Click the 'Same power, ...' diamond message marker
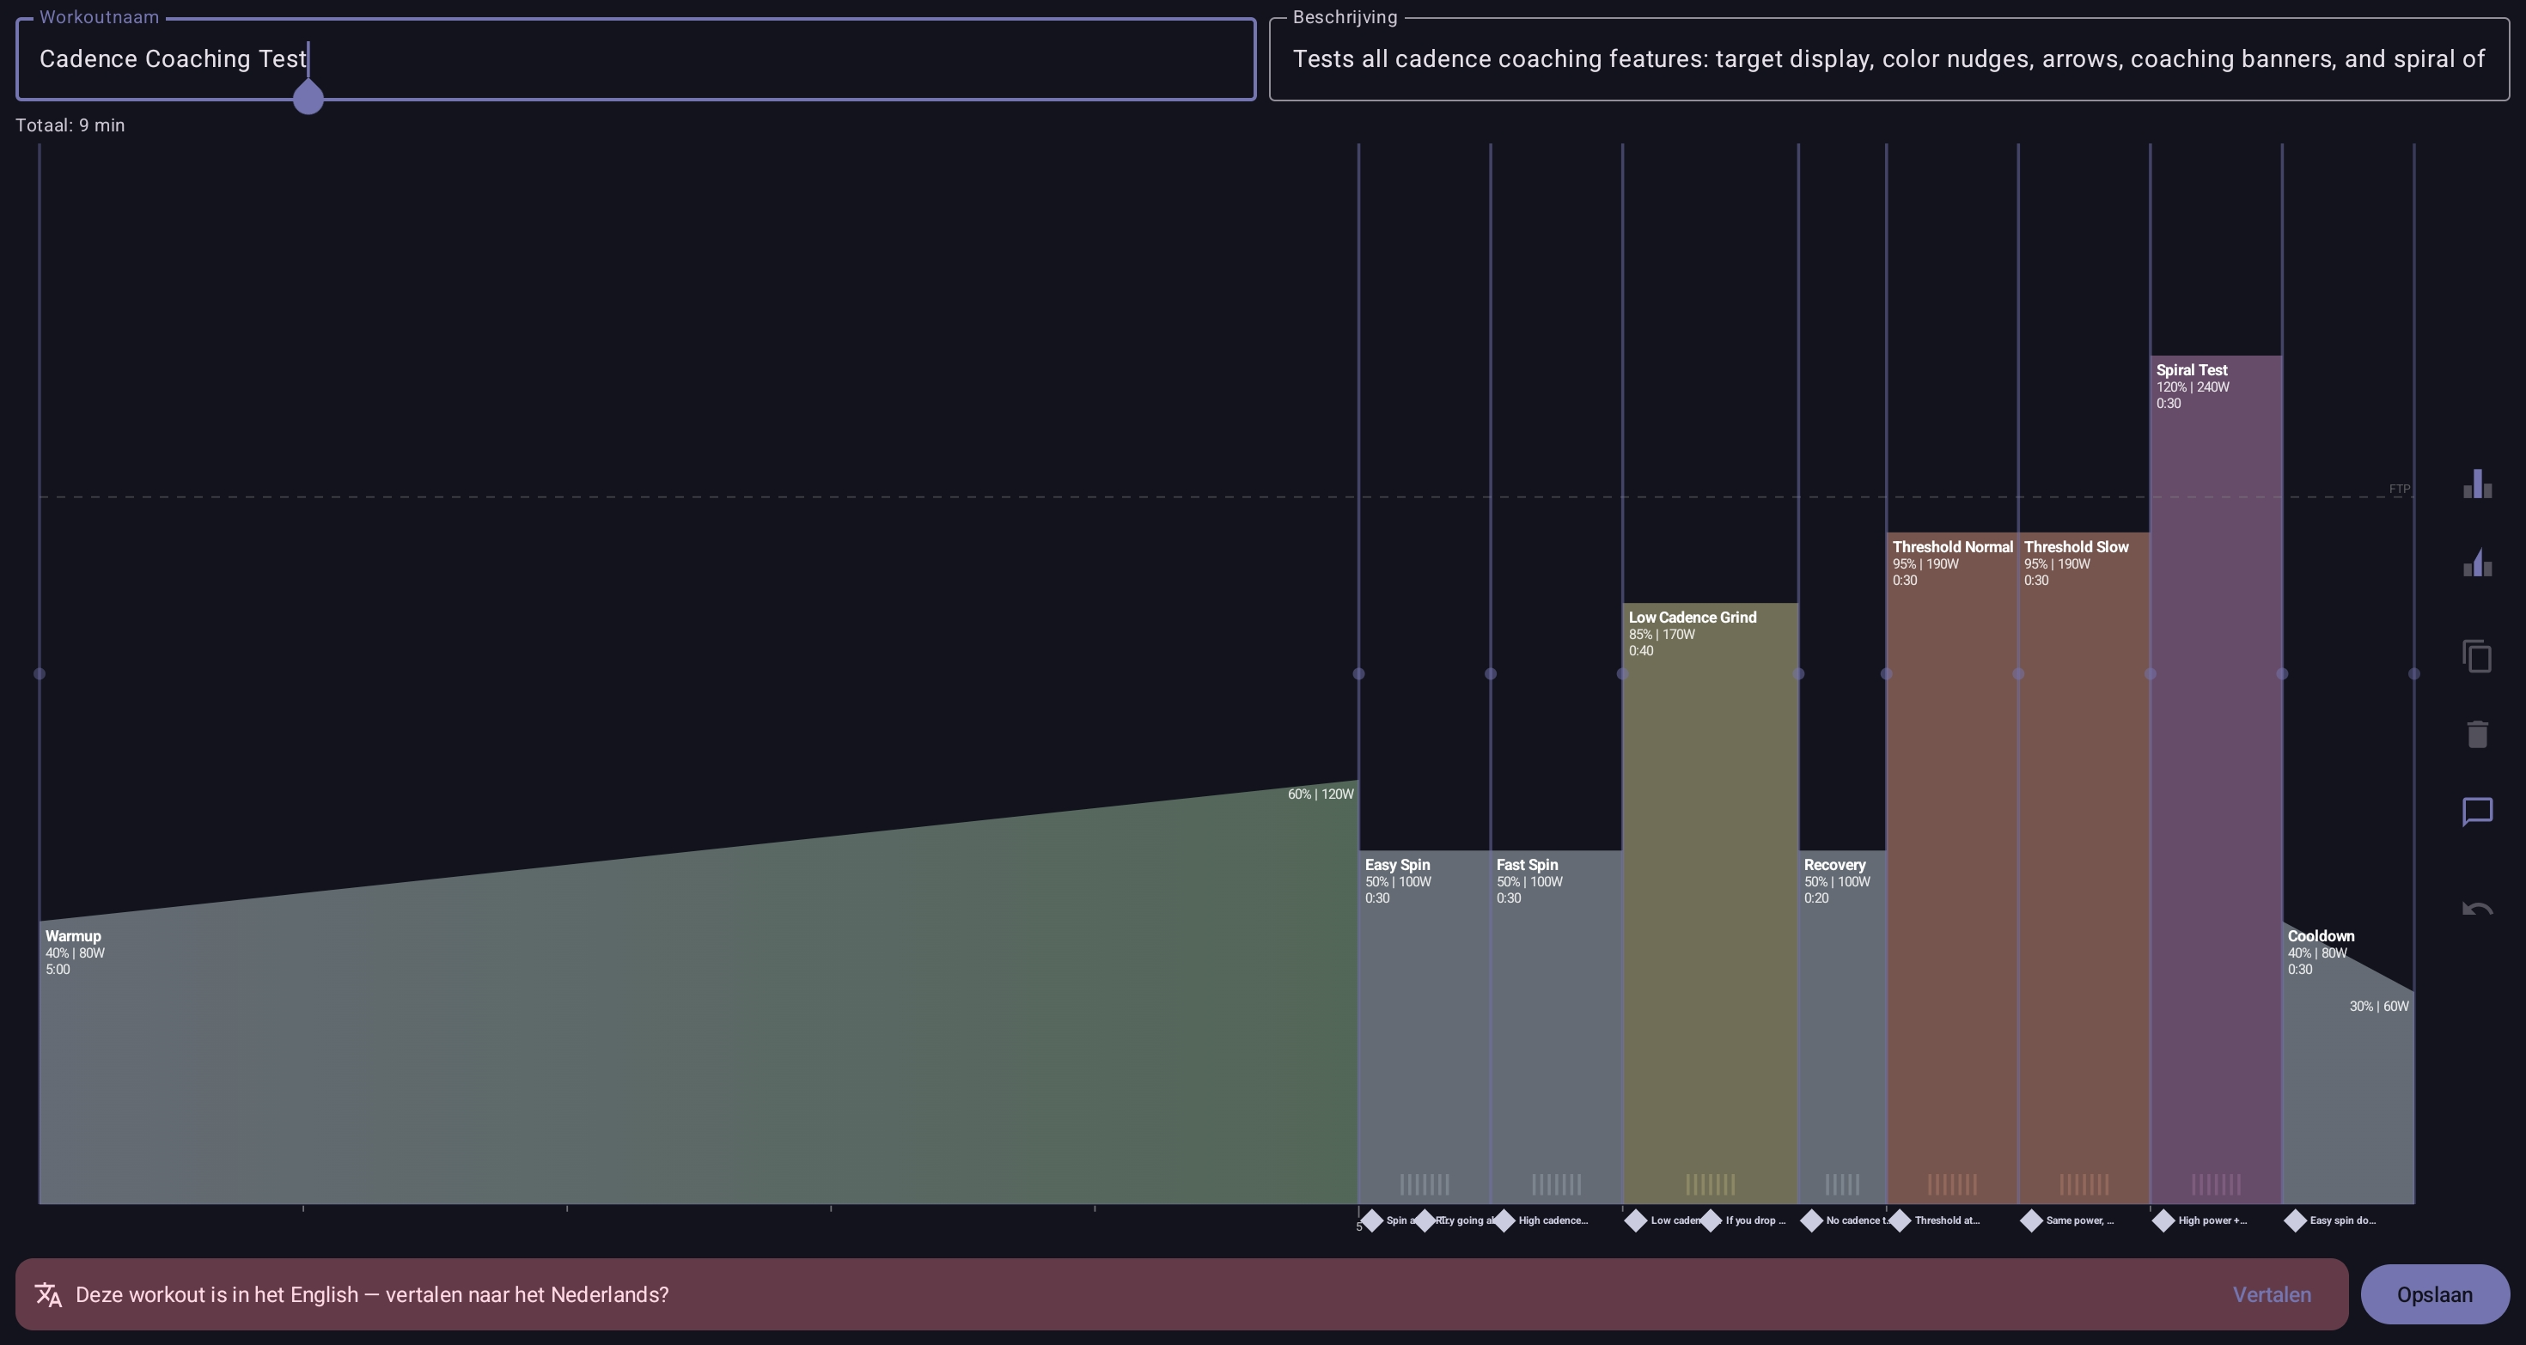The image size is (2526, 1345). tap(2031, 1220)
